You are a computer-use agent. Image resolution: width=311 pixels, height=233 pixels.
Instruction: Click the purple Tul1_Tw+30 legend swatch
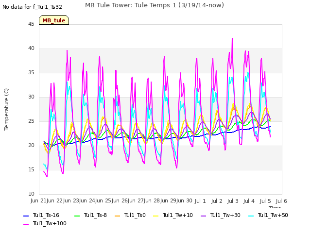pos(203,216)
